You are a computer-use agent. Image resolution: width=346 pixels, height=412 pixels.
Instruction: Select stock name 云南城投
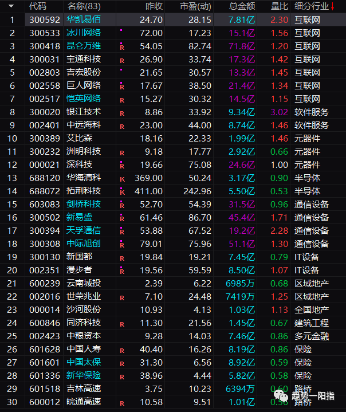point(84,283)
